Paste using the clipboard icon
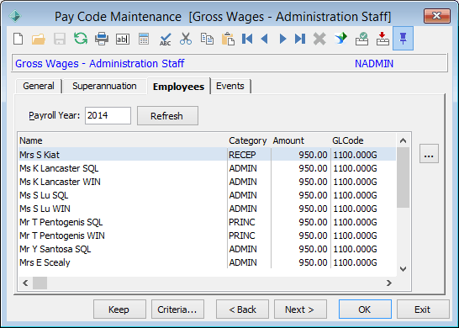This screenshot has height=328, width=459. coord(228,39)
